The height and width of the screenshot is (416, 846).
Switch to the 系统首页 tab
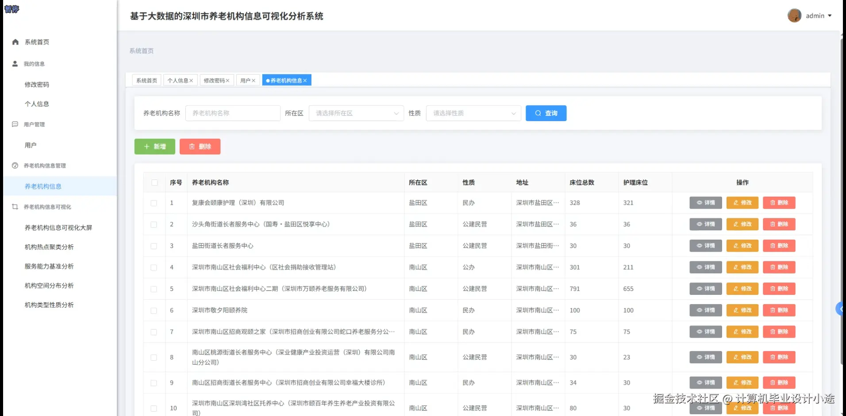pyautogui.click(x=146, y=80)
